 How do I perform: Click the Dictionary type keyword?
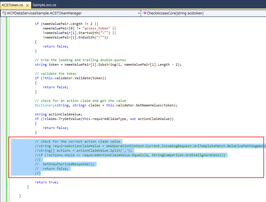coord(44,105)
